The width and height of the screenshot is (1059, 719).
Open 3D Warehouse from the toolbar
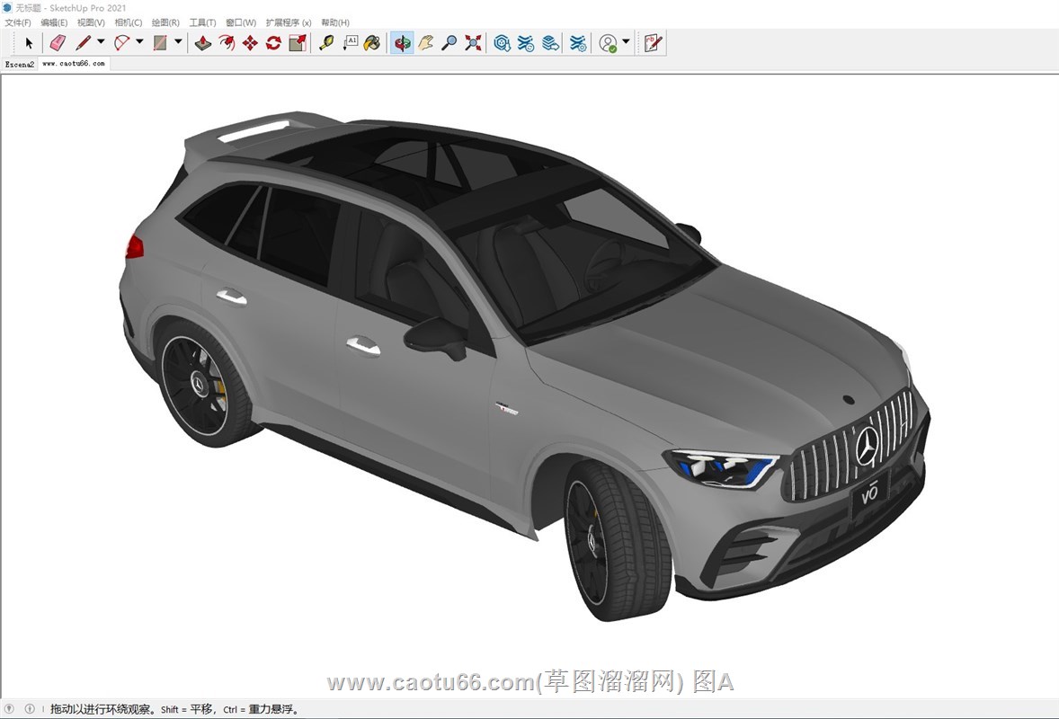[x=502, y=43]
